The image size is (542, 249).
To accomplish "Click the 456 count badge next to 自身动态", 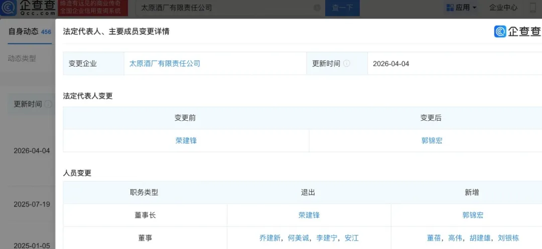I will point(46,32).
